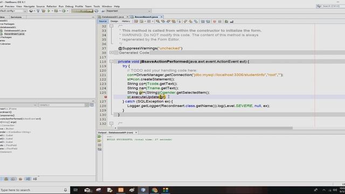Close the Output - Databaseadd1 (run) tab
This screenshot has height=194, width=345.
click(x=136, y=133)
